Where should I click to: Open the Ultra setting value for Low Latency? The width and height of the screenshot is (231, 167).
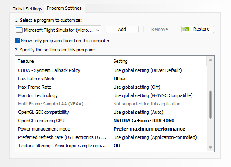[119, 79]
